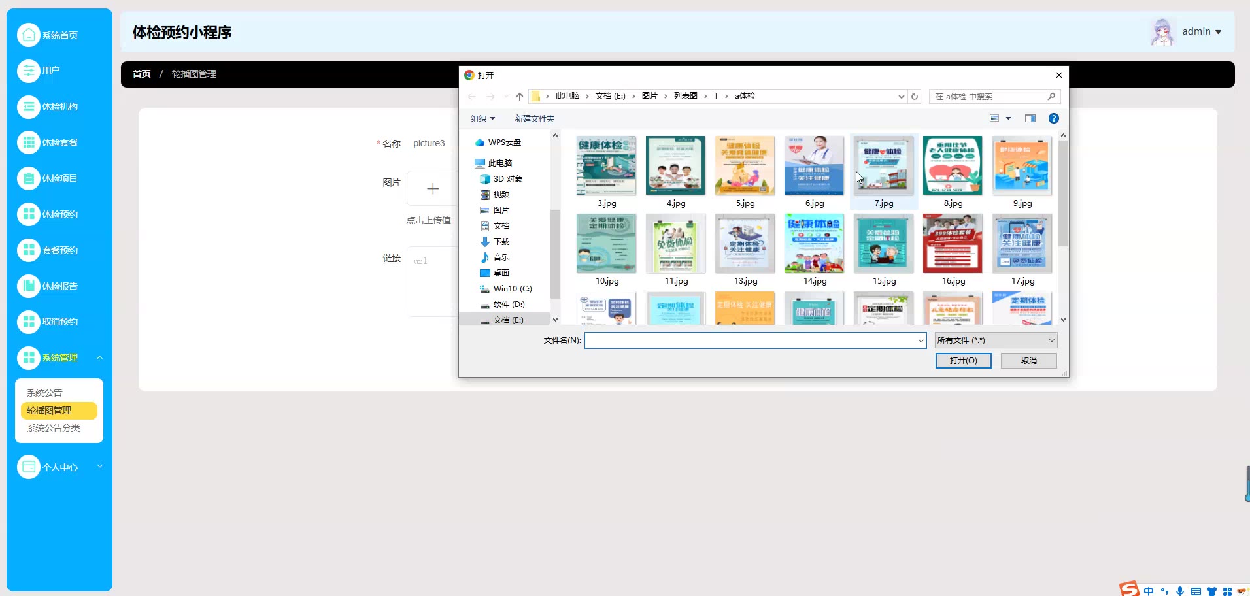Click the navigation pane scrollbar
Screen dimensions: 1250x596
coord(555,254)
